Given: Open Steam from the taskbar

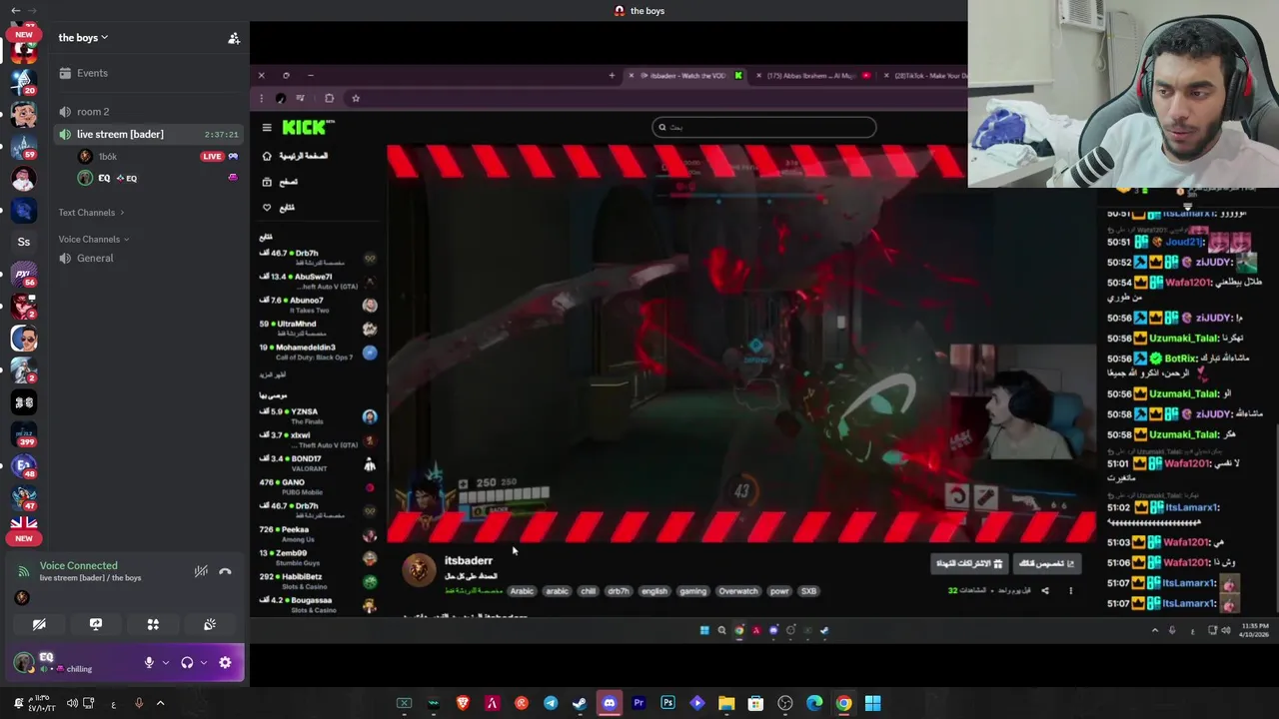Looking at the screenshot, I should click(580, 703).
